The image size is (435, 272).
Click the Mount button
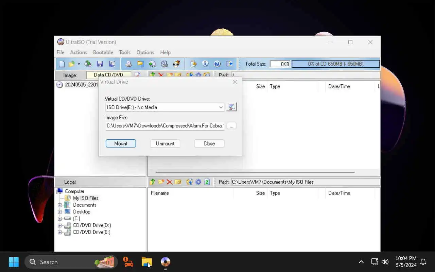(x=121, y=143)
